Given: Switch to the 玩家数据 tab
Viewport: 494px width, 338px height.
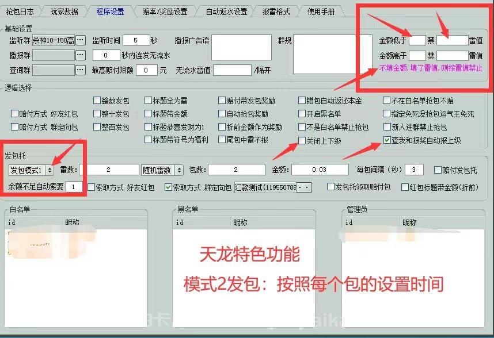Looking at the screenshot, I should pos(64,11).
